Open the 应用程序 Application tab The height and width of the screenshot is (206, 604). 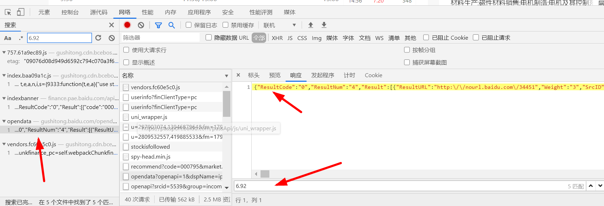pyautogui.click(x=199, y=12)
